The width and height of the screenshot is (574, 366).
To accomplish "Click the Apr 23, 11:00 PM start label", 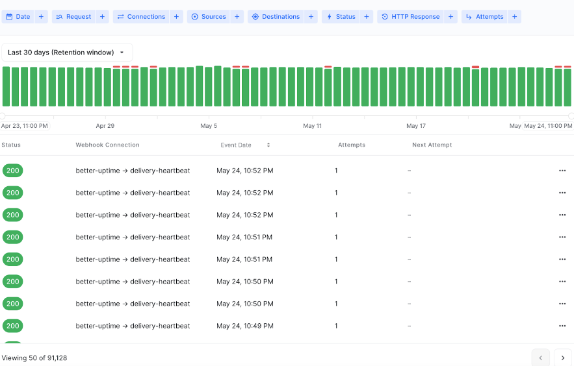I will 25,126.
